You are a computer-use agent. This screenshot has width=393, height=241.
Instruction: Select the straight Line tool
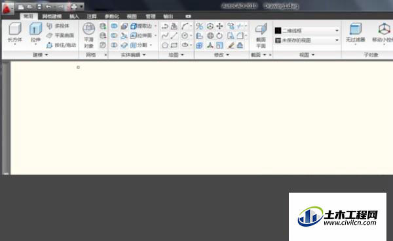174,35
